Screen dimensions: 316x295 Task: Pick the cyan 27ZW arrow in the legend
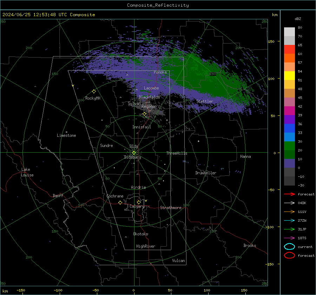289,221
